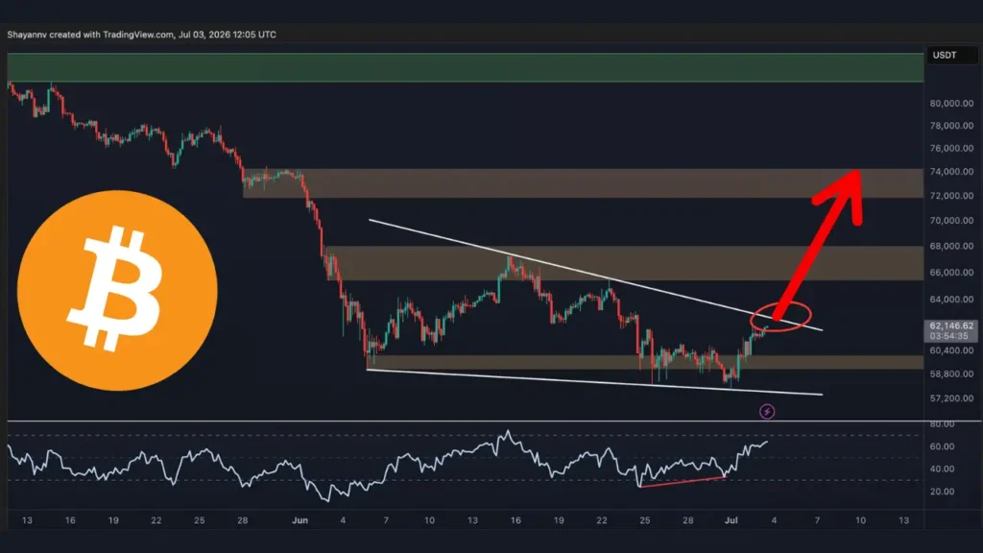
Task: Click the RSI indicator line at its end
Action: (766, 443)
